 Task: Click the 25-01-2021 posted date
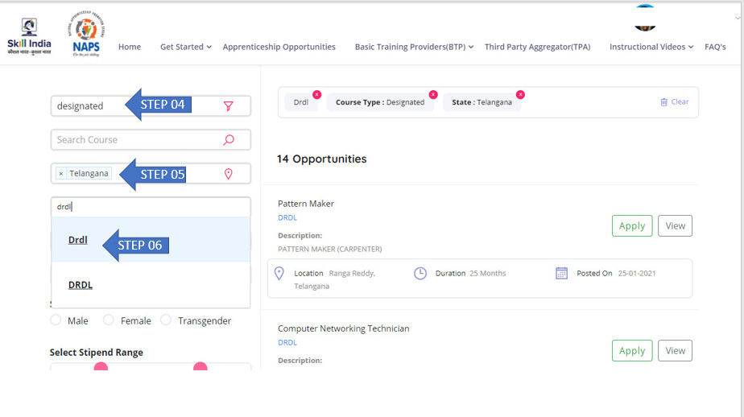[x=637, y=273]
